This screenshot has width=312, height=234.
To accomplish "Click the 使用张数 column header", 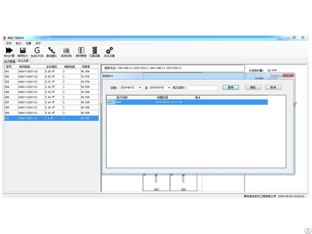I will [x=69, y=67].
